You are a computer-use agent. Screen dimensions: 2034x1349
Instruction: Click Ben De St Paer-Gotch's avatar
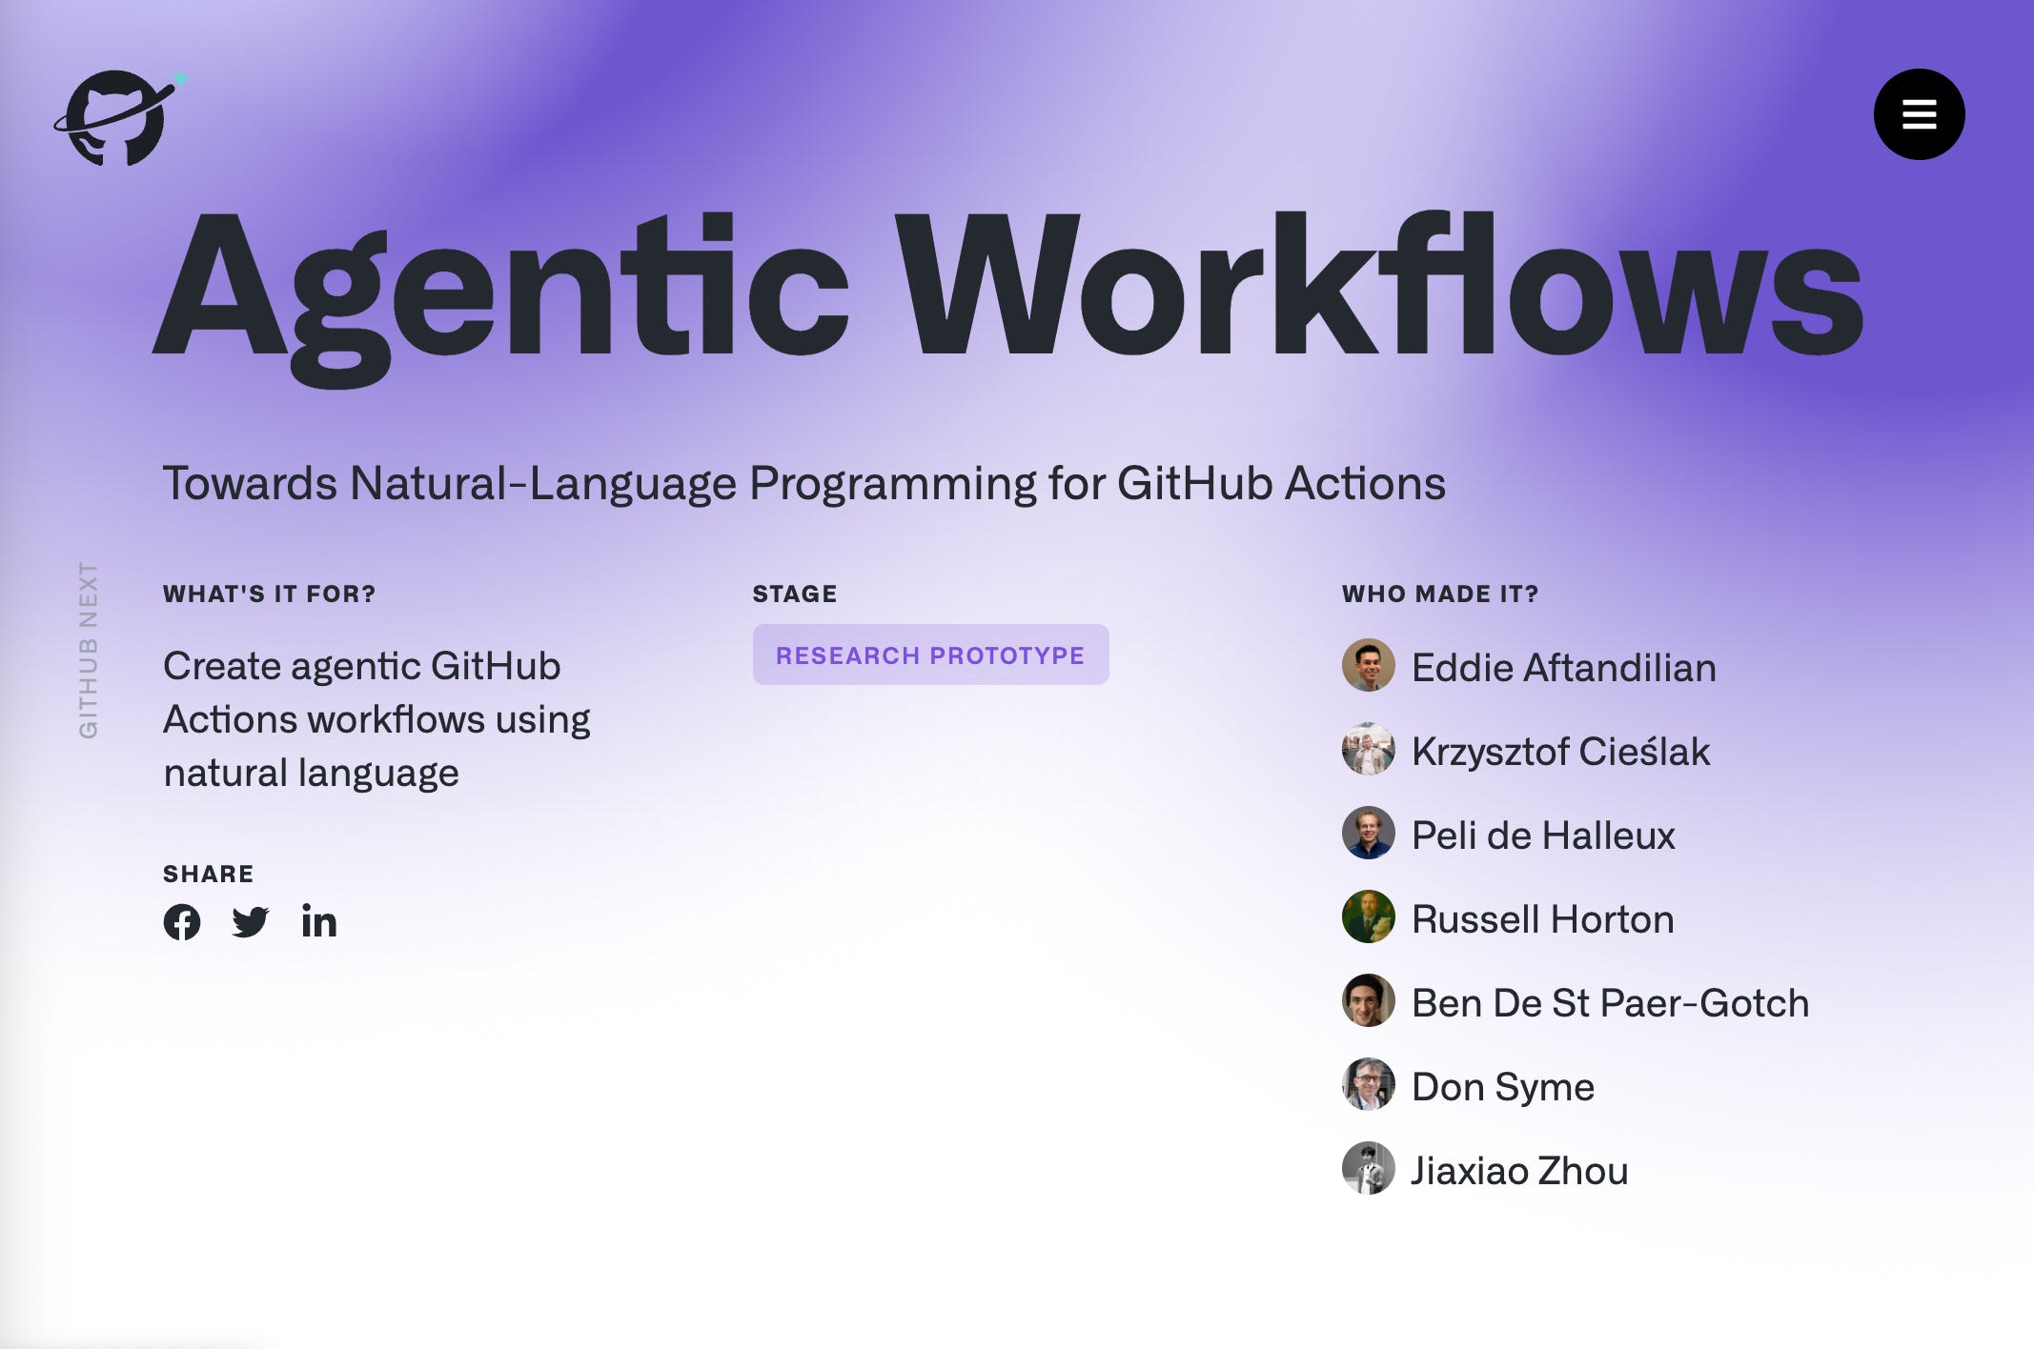(x=1369, y=1001)
